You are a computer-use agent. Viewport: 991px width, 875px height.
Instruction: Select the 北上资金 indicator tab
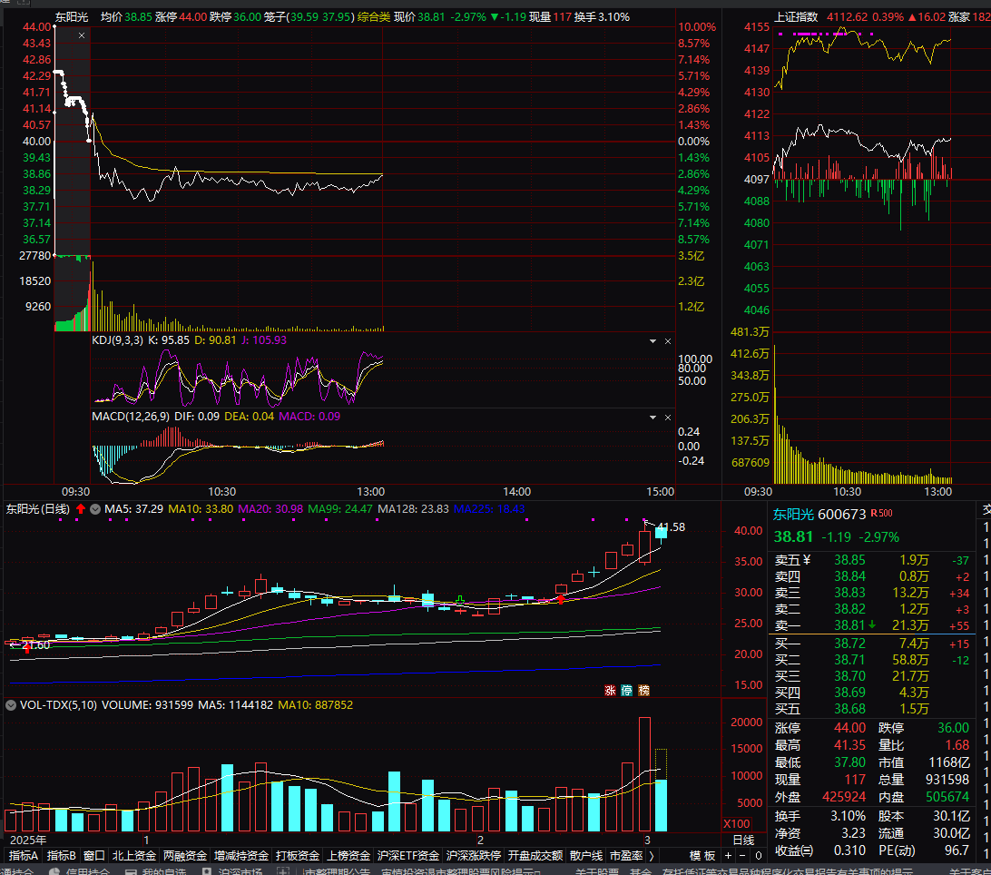[134, 855]
